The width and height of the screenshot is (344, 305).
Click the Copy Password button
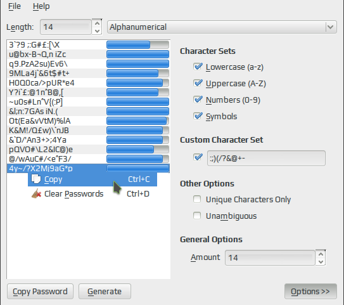click(x=40, y=292)
